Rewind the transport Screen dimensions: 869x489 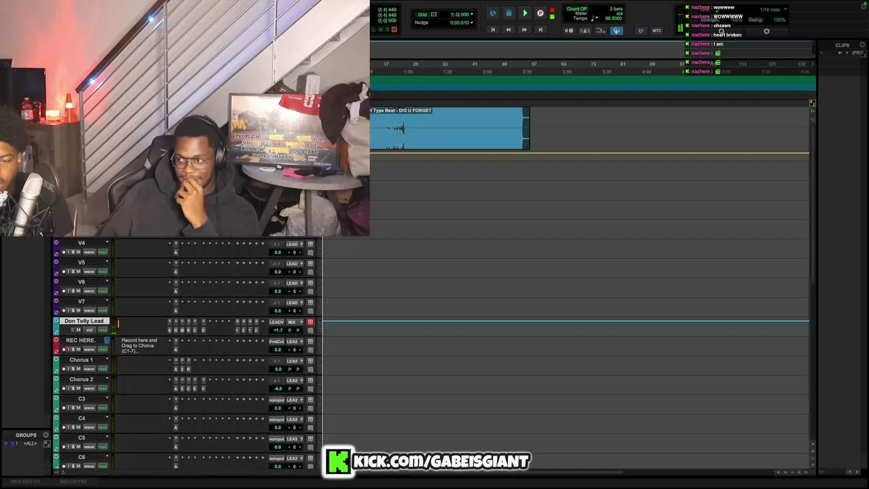(508, 30)
